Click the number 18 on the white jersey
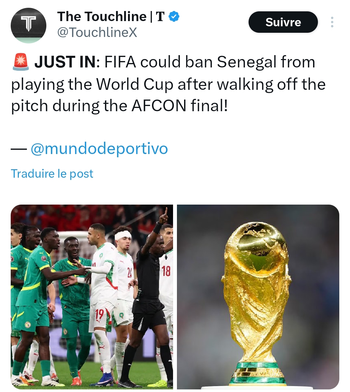 click(166, 271)
